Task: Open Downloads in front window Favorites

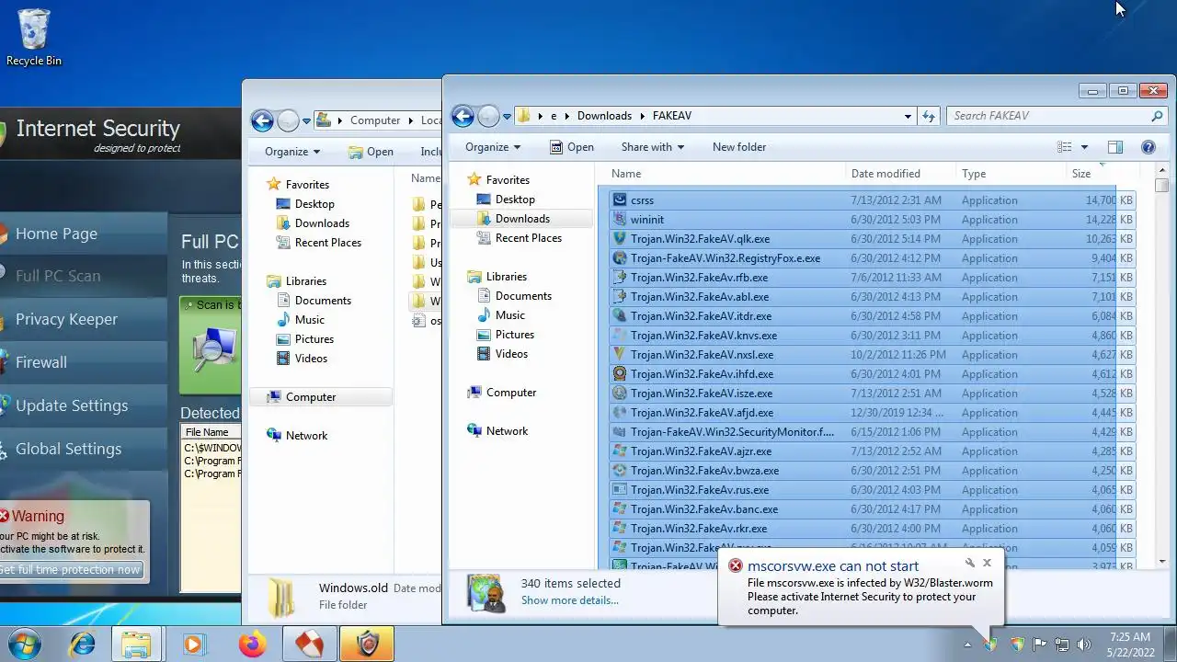Action: [521, 219]
